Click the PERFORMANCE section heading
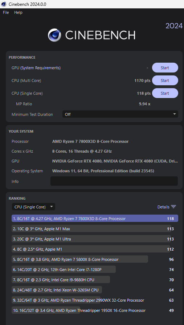The height and width of the screenshot is (325, 184). coord(22,58)
